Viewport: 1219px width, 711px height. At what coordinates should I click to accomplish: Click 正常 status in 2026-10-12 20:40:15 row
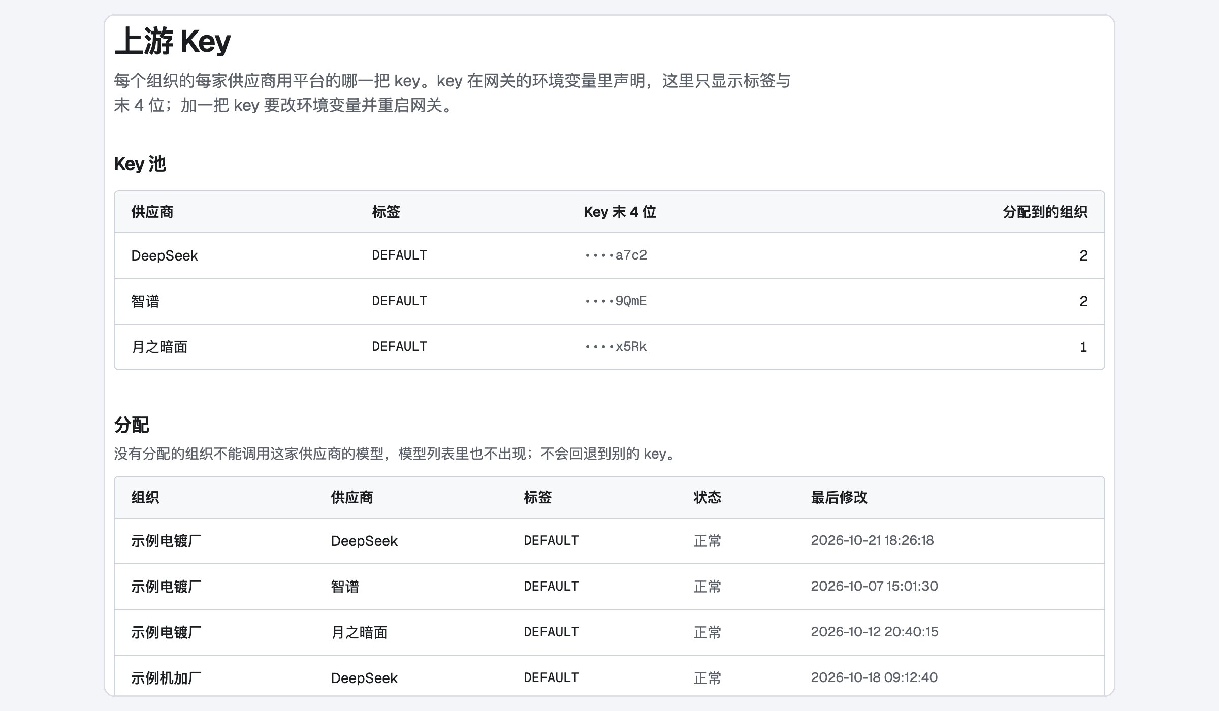click(708, 632)
